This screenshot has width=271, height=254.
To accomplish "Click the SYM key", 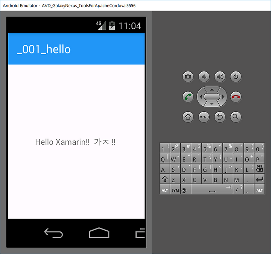I will [175, 189].
